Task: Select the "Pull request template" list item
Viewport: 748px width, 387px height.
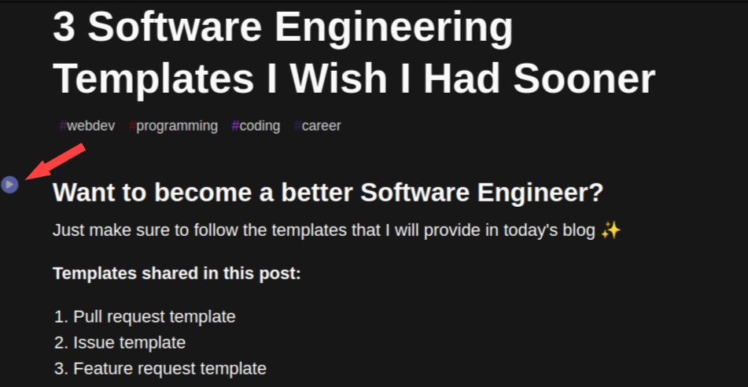Action: (154, 317)
